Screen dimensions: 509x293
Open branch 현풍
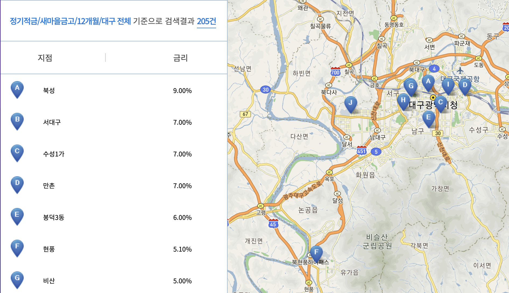click(x=49, y=249)
